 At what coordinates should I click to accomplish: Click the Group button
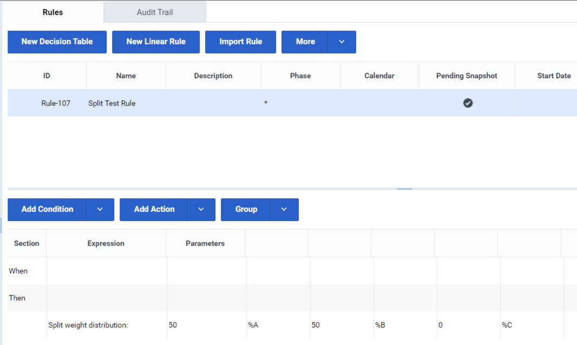pos(246,210)
